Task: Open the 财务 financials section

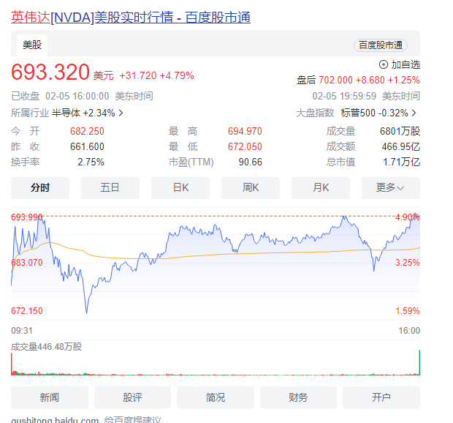Action: [298, 397]
